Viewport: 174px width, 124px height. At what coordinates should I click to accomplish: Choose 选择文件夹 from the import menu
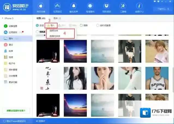pyautogui.click(x=55, y=36)
